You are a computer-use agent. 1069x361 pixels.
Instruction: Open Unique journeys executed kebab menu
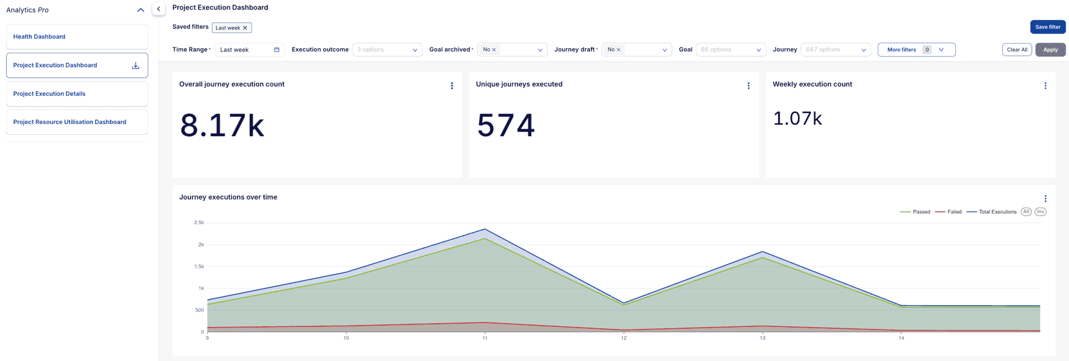tap(749, 85)
